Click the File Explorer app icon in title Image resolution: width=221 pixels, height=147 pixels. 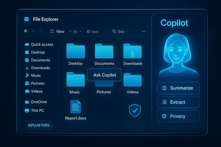[x=26, y=19]
